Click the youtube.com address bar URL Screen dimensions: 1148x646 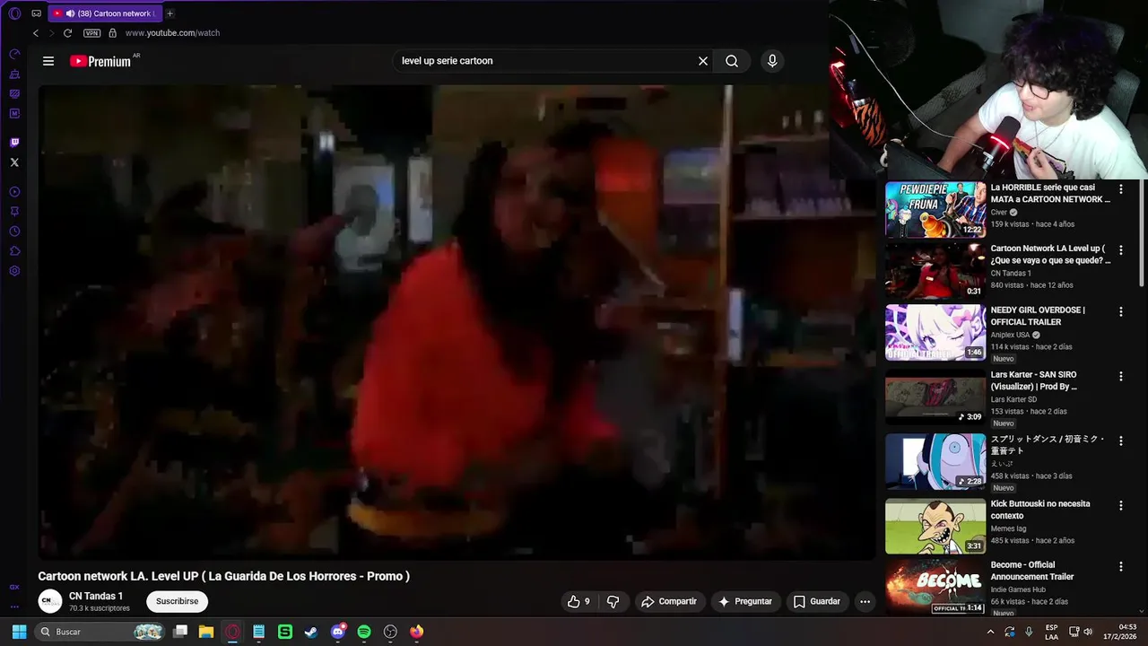[x=172, y=33]
